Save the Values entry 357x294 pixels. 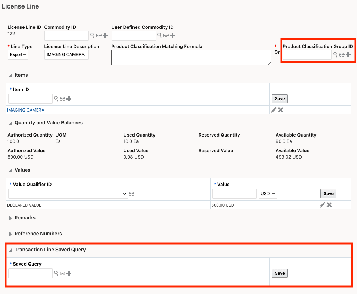click(328, 193)
